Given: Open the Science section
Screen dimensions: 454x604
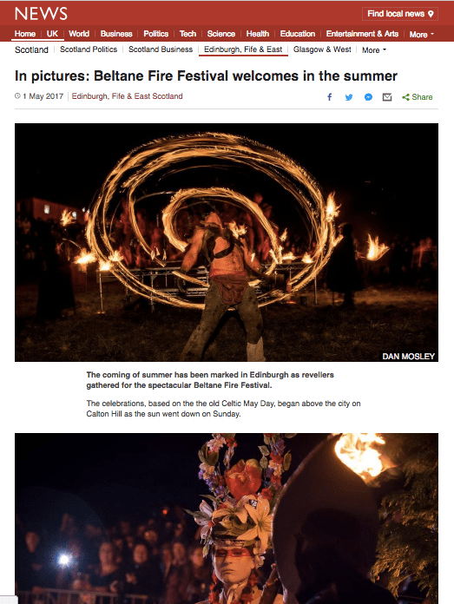Looking at the screenshot, I should pos(220,34).
